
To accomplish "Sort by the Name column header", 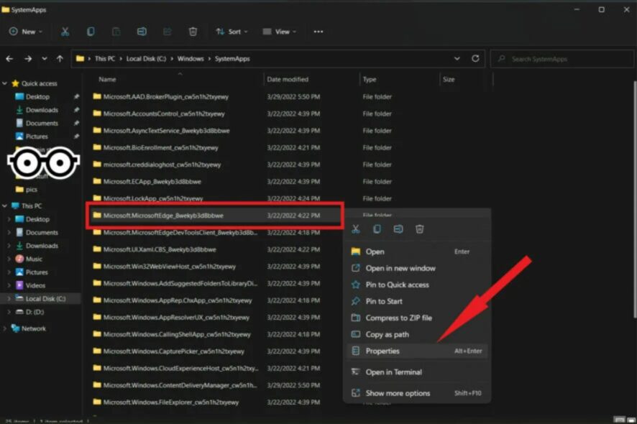I will (107, 80).
